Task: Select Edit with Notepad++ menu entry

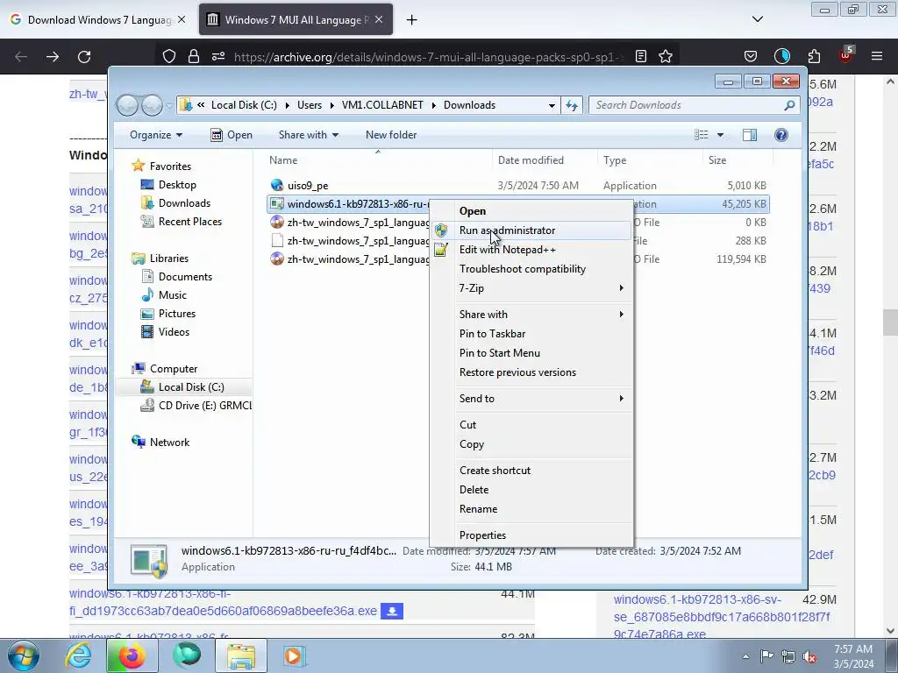Action: [x=508, y=250]
